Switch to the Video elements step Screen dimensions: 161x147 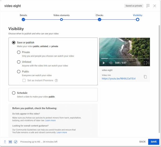61,19
